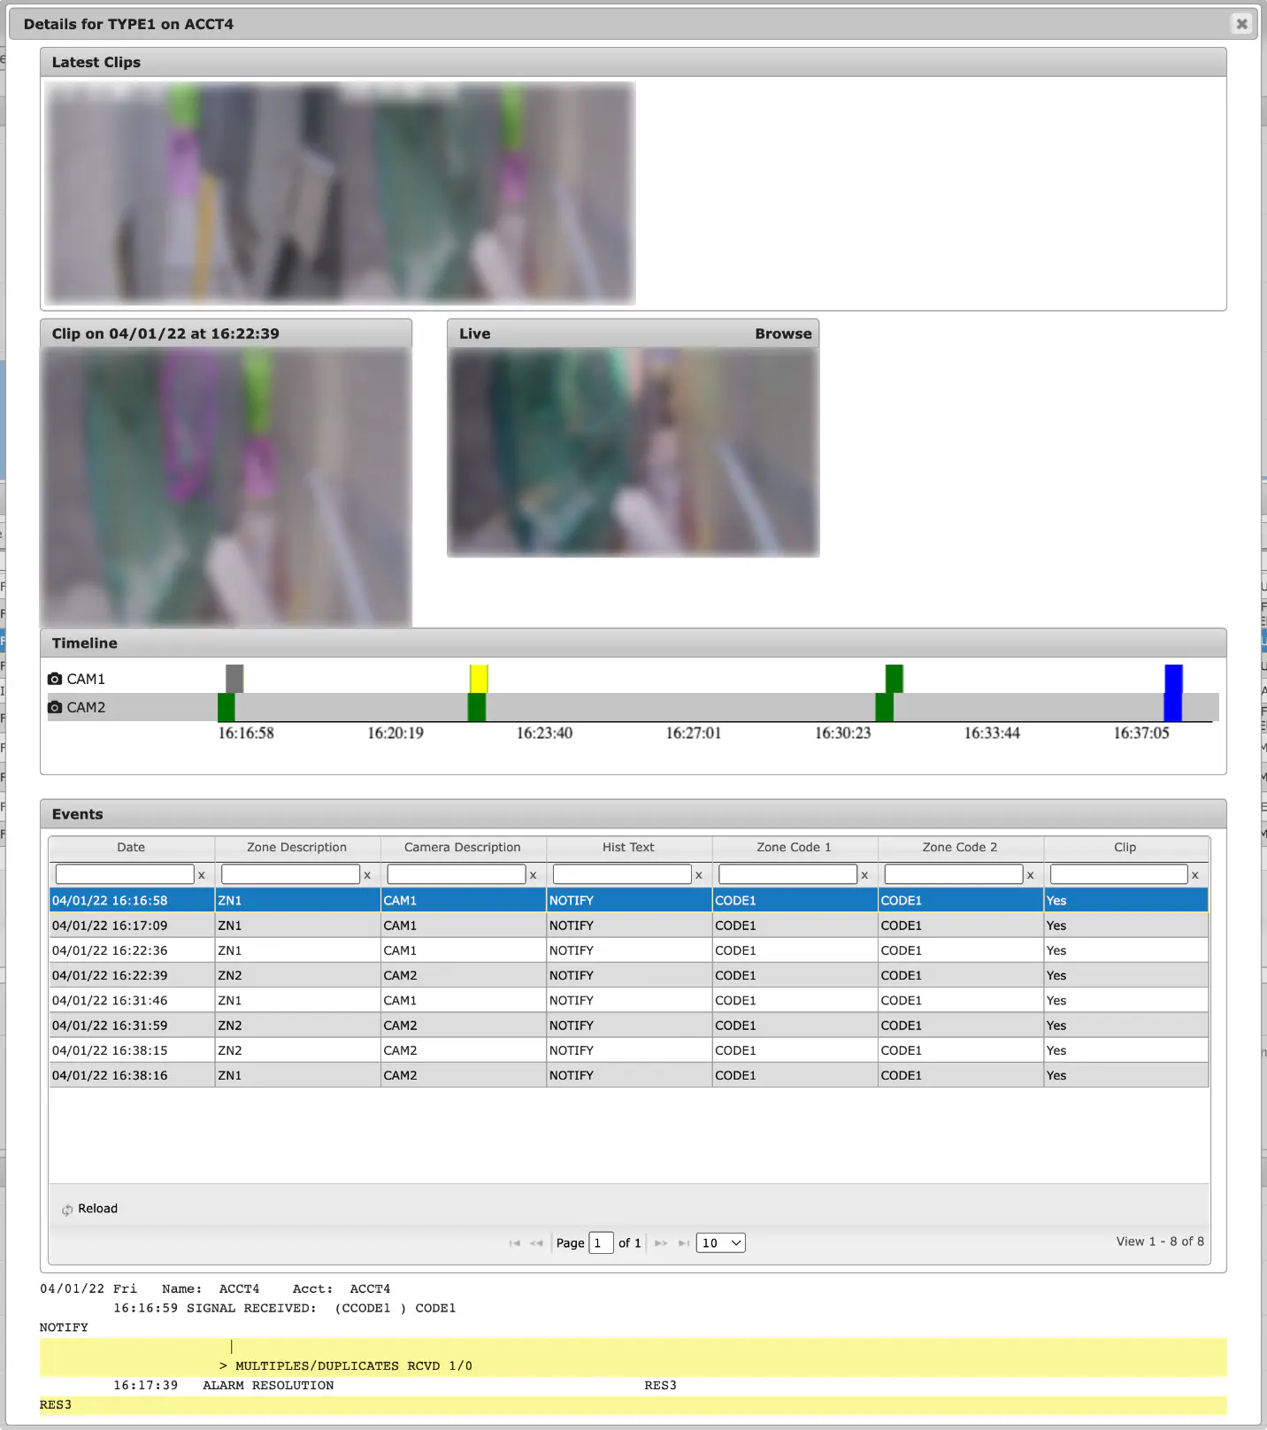Clear the Zone Code 2 filter with x
The image size is (1267, 1430).
click(x=1030, y=875)
